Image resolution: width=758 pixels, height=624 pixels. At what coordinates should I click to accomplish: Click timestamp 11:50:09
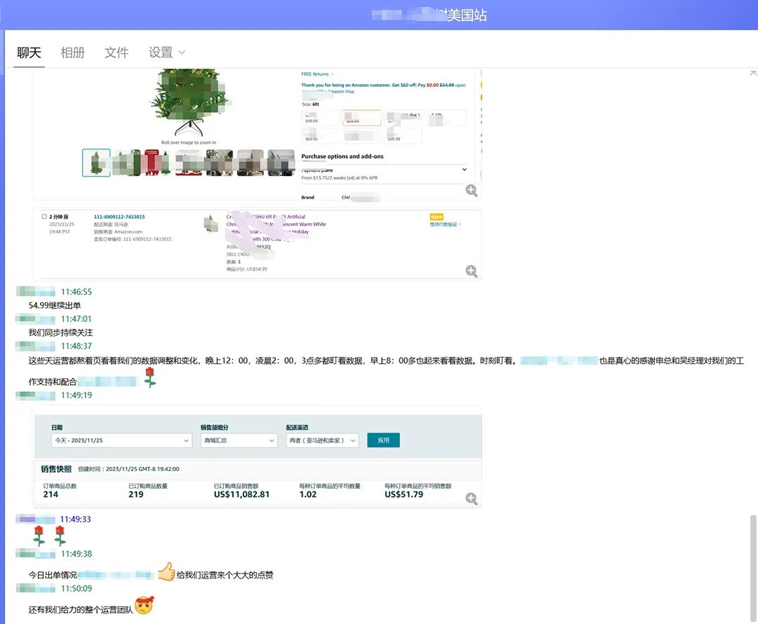point(77,588)
